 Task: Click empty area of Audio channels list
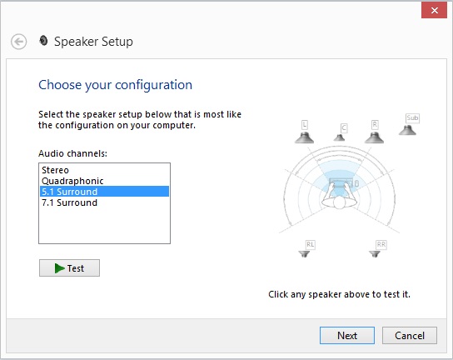(x=104, y=226)
